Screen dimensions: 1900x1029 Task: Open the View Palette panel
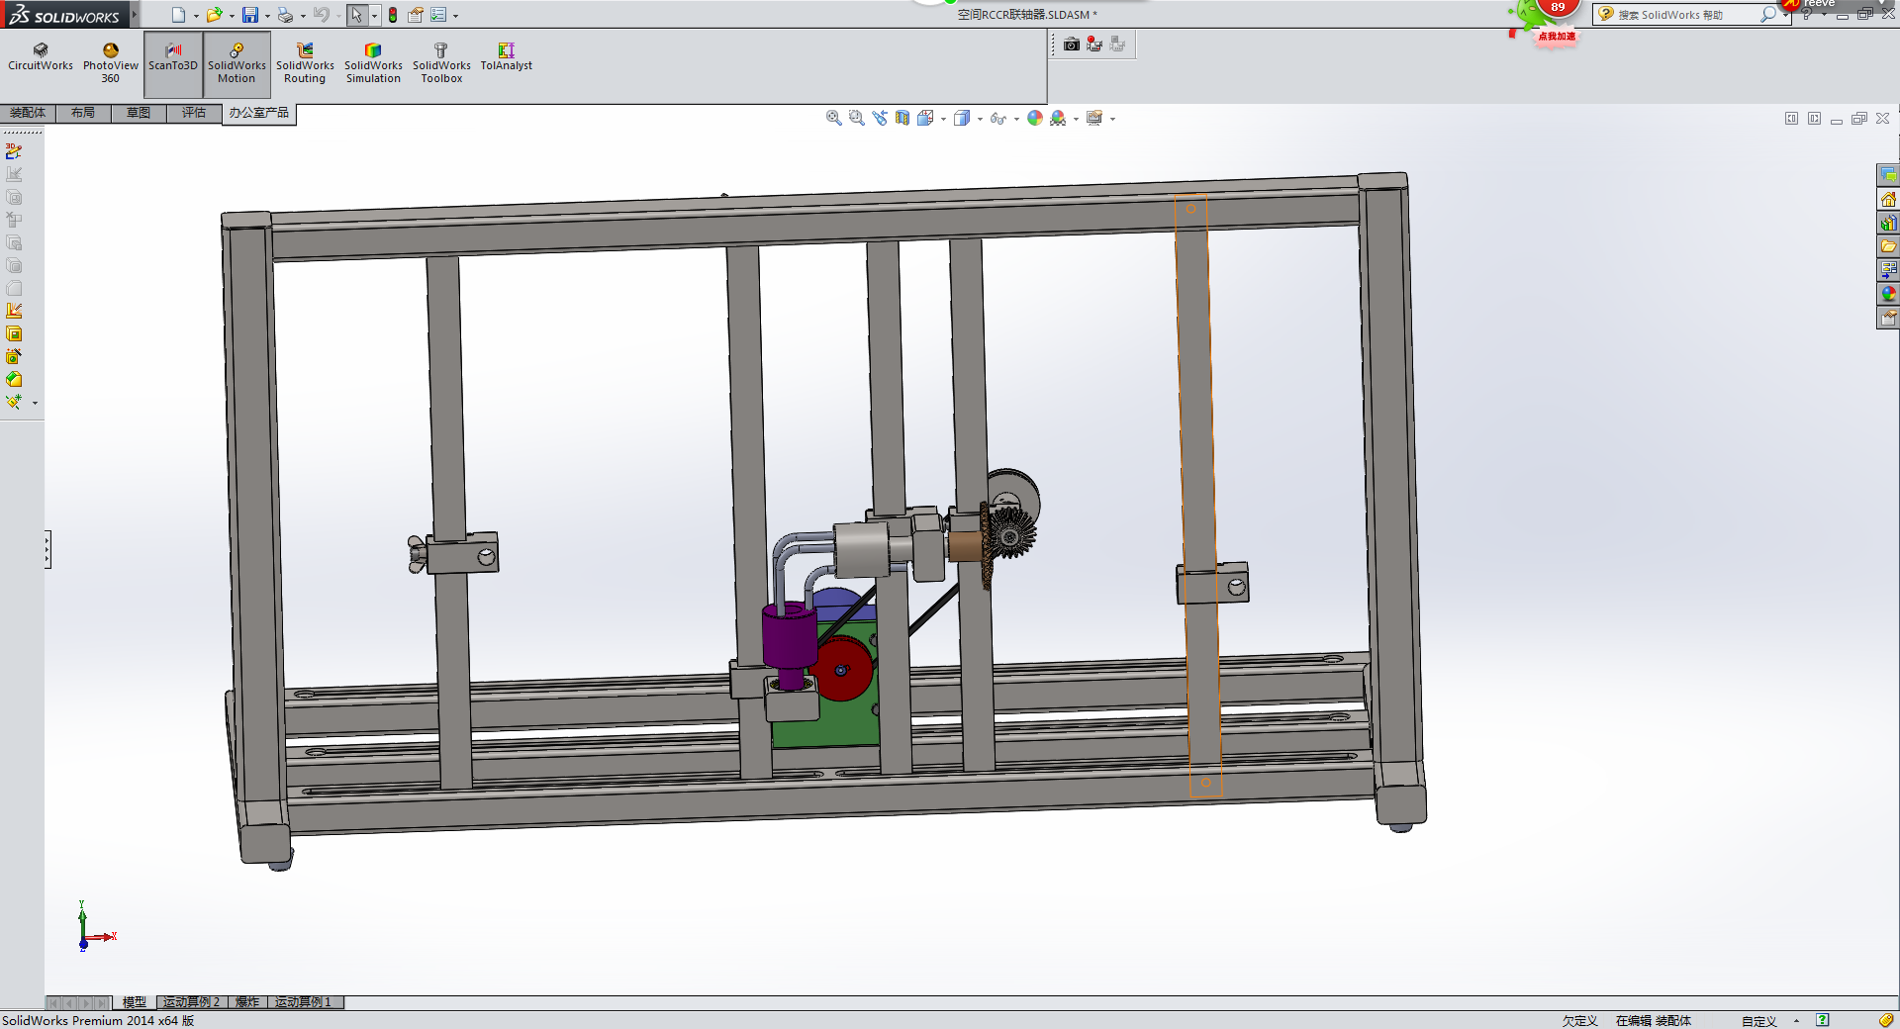point(1889,269)
